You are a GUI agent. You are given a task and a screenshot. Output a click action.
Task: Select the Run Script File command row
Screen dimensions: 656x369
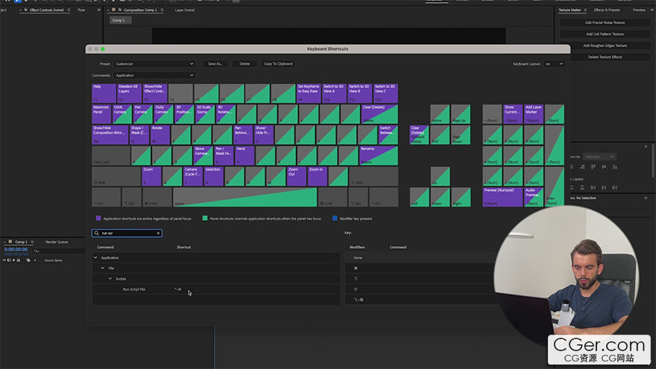[x=134, y=289]
